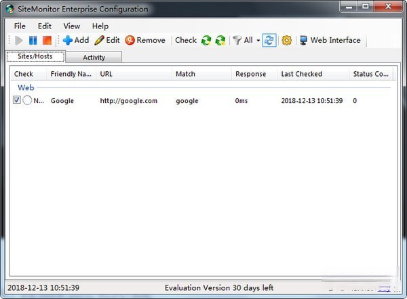Select the Google friendly name cell

click(x=62, y=101)
